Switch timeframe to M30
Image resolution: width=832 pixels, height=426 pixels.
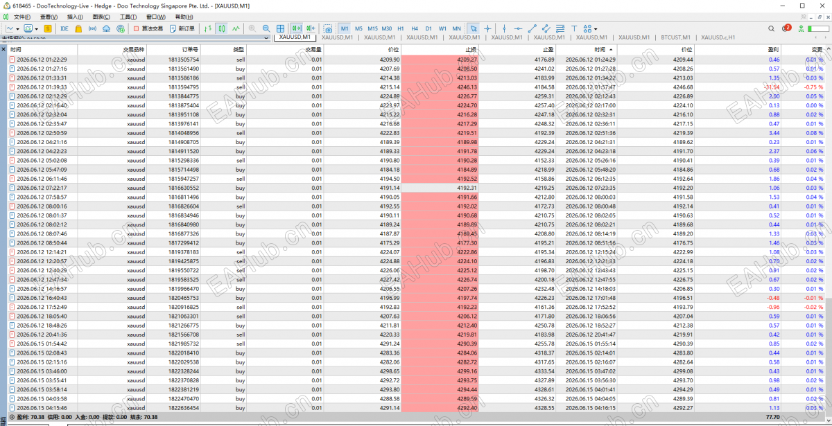click(x=387, y=28)
